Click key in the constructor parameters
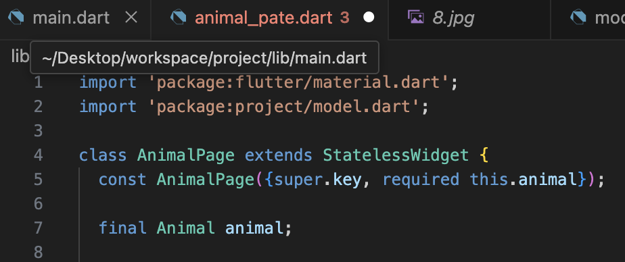 [x=346, y=180]
